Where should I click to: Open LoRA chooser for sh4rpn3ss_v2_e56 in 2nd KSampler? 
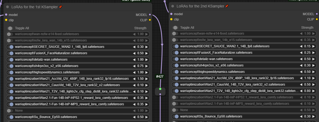212,65
